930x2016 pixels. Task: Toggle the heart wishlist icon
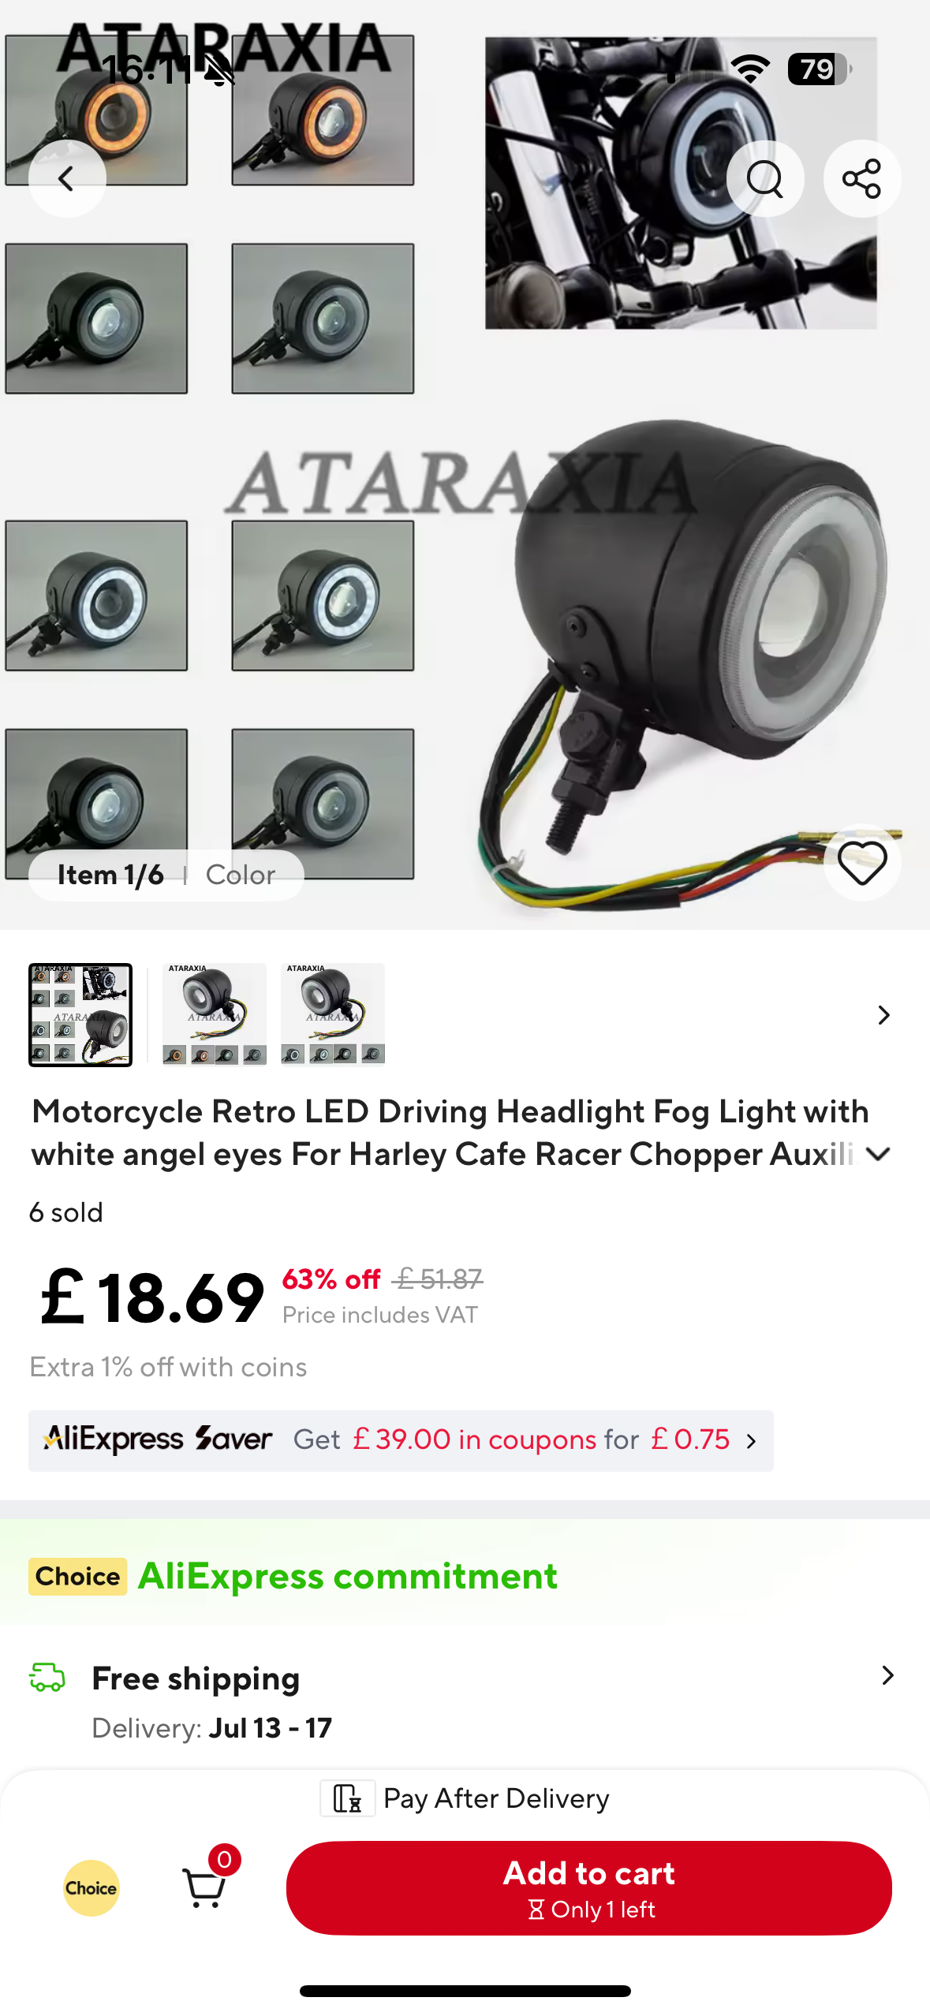(x=861, y=862)
